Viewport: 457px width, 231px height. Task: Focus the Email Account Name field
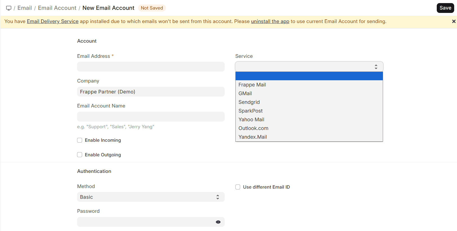click(151, 117)
